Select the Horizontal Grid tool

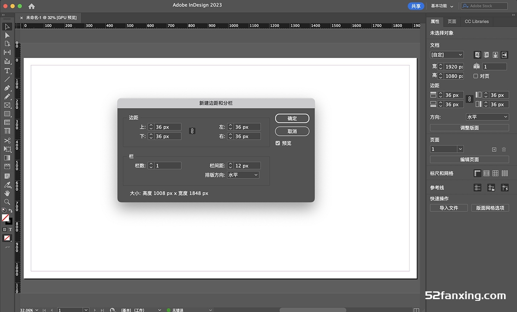coord(7,122)
